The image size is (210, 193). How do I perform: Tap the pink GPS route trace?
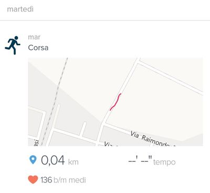tap(115, 102)
